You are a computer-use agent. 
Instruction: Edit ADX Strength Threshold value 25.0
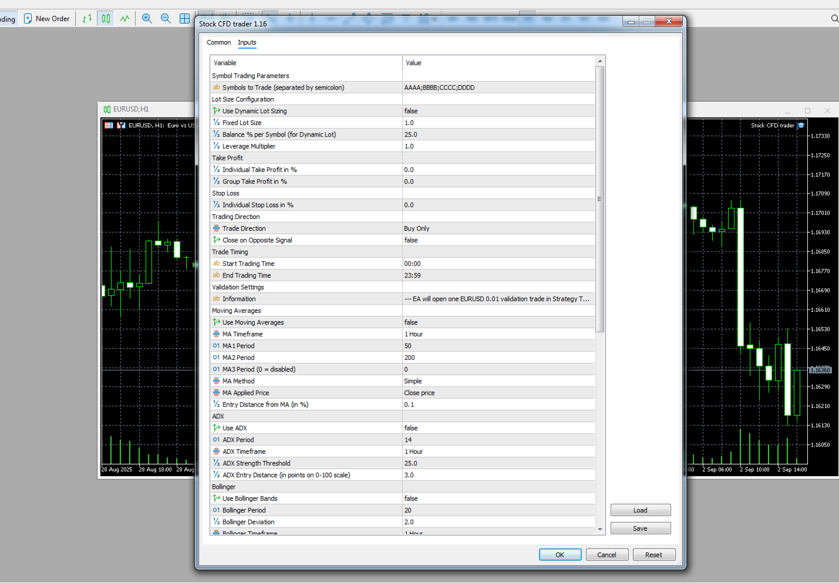click(x=498, y=463)
